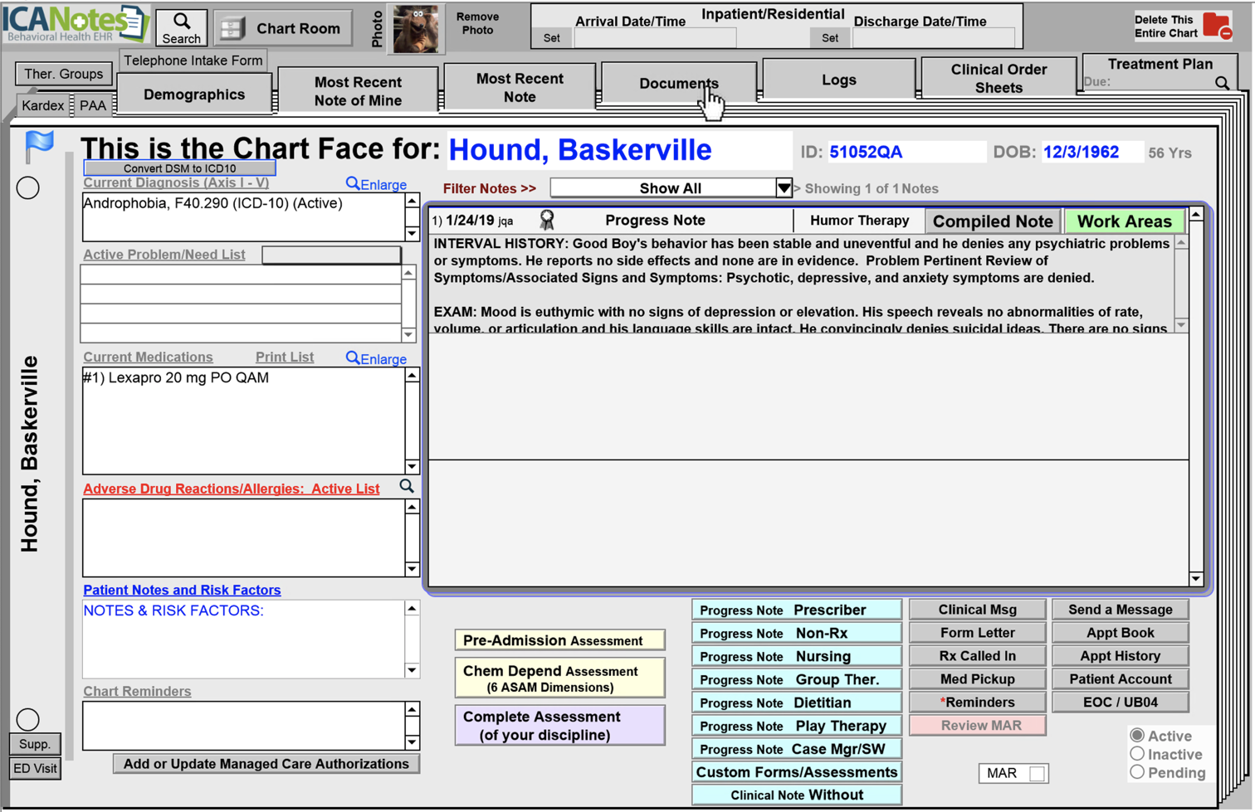The width and height of the screenshot is (1255, 812).
Task: Open the Filter Notes Show All dropdown
Action: click(x=783, y=188)
